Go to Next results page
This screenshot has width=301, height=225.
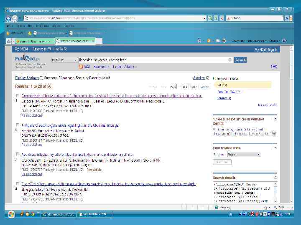coord(193,87)
